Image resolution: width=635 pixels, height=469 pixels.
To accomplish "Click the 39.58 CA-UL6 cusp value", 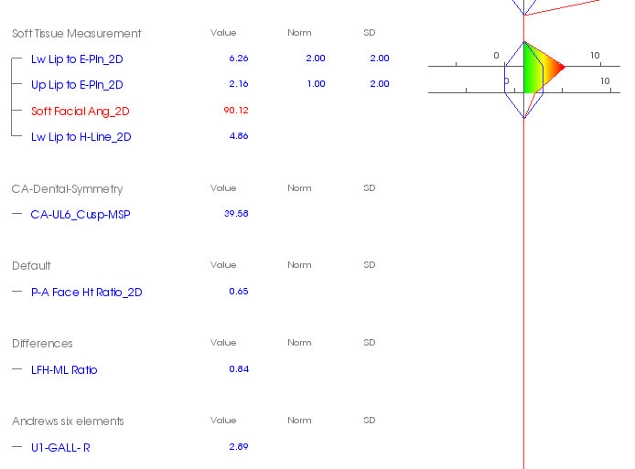I will [236, 214].
